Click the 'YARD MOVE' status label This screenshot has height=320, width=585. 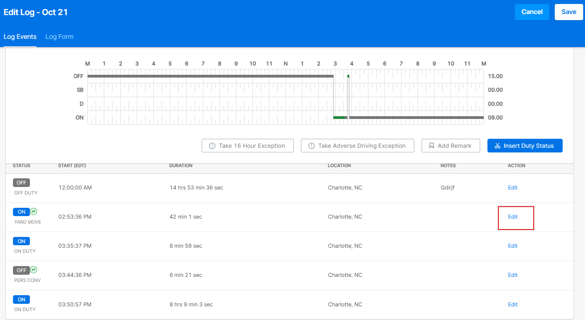point(28,222)
